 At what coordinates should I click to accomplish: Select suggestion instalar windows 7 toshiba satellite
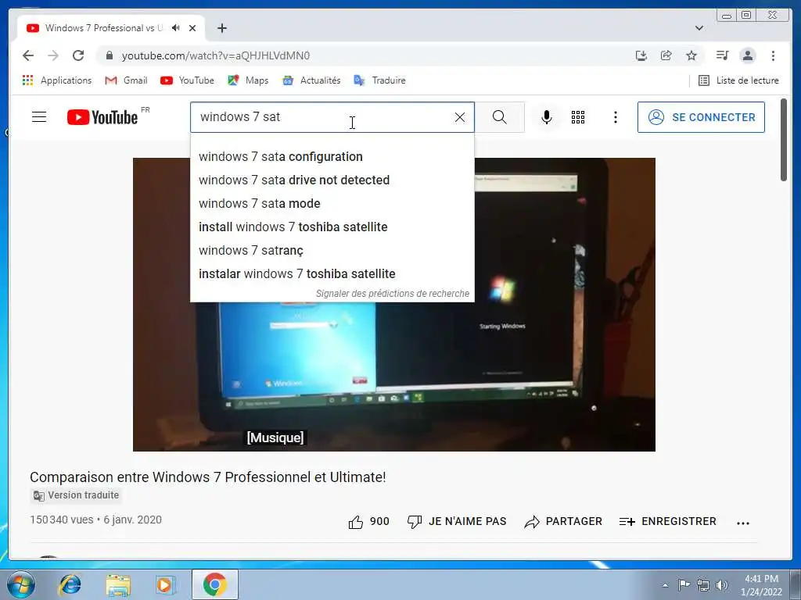pos(332,274)
